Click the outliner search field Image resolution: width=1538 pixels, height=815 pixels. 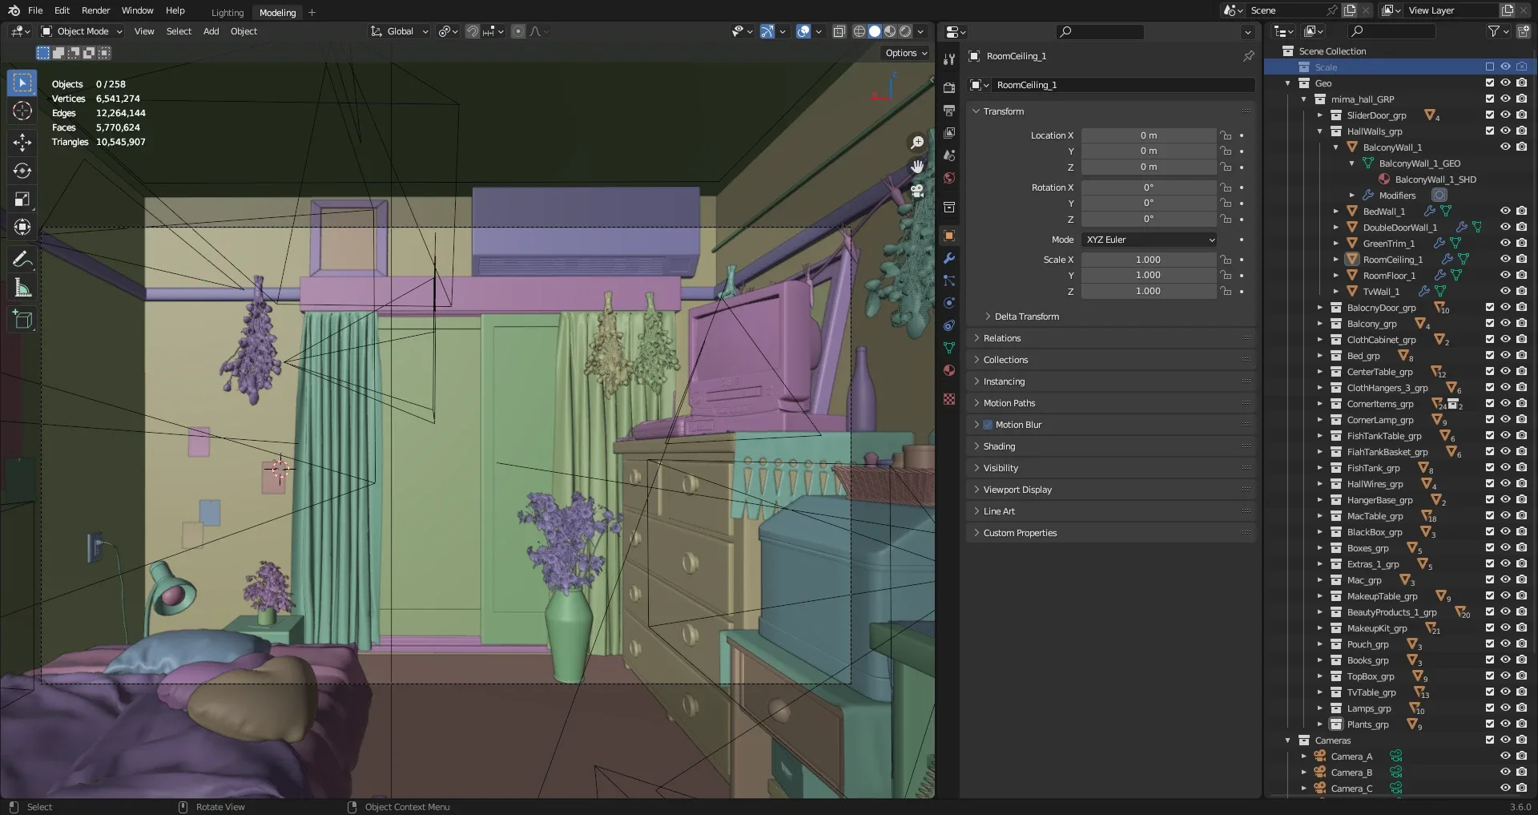click(1393, 31)
